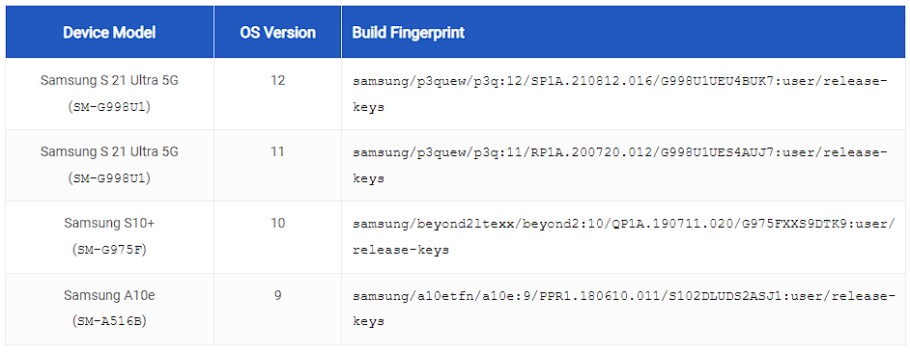Viewport: 910px width, 352px height.
Task: Click the OS version 9 cell
Action: [x=277, y=309]
